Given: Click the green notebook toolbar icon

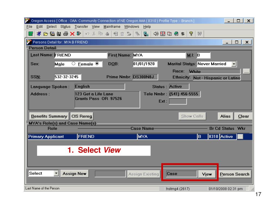Looking at the screenshot, I should pyautogui.click(x=176, y=34).
